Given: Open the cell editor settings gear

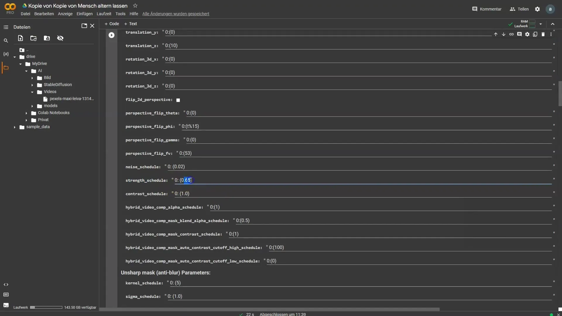Looking at the screenshot, I should 527,34.
